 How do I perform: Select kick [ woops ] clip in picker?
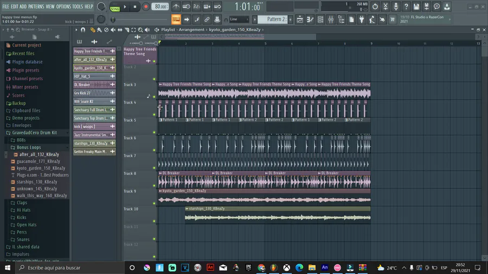(x=94, y=126)
